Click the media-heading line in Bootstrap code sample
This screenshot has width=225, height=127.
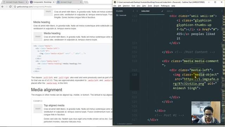(x=59, y=64)
